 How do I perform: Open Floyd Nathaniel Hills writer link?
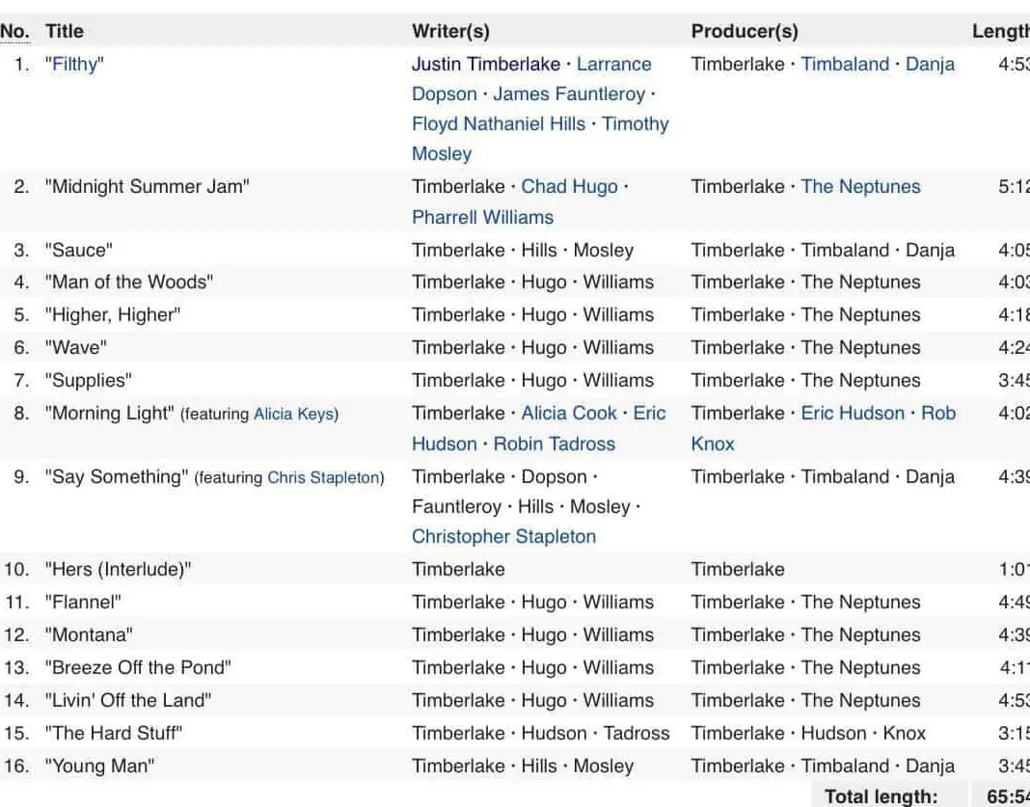pyautogui.click(x=499, y=124)
